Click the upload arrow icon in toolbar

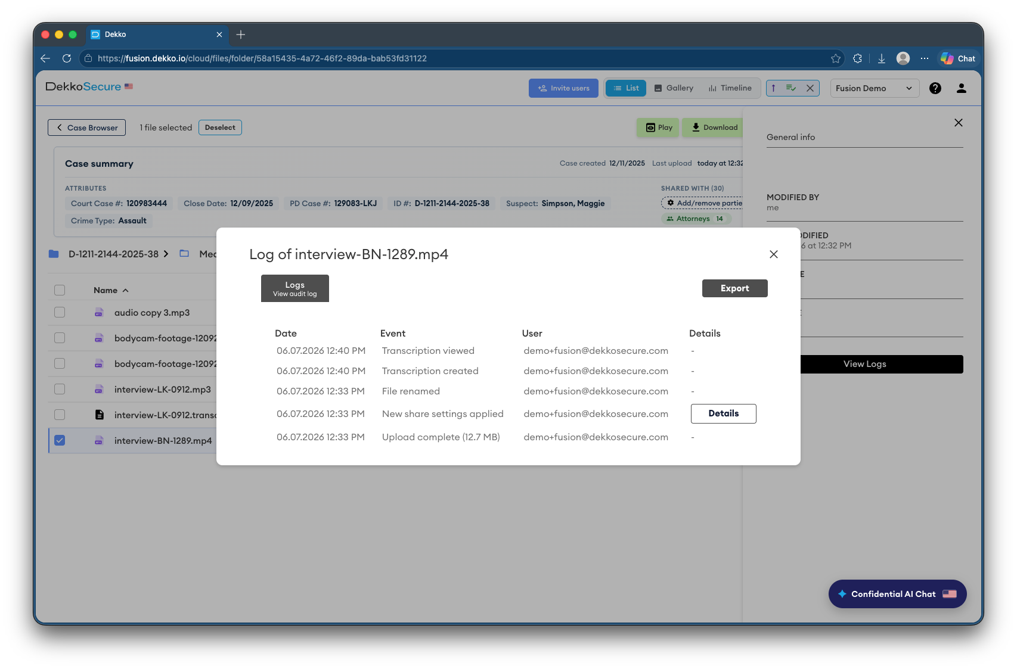(774, 88)
